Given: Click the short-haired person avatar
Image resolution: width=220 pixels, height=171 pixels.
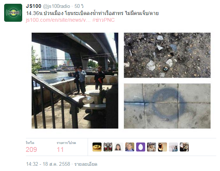Looking at the screenshot, I should pyautogui.click(x=130, y=147).
